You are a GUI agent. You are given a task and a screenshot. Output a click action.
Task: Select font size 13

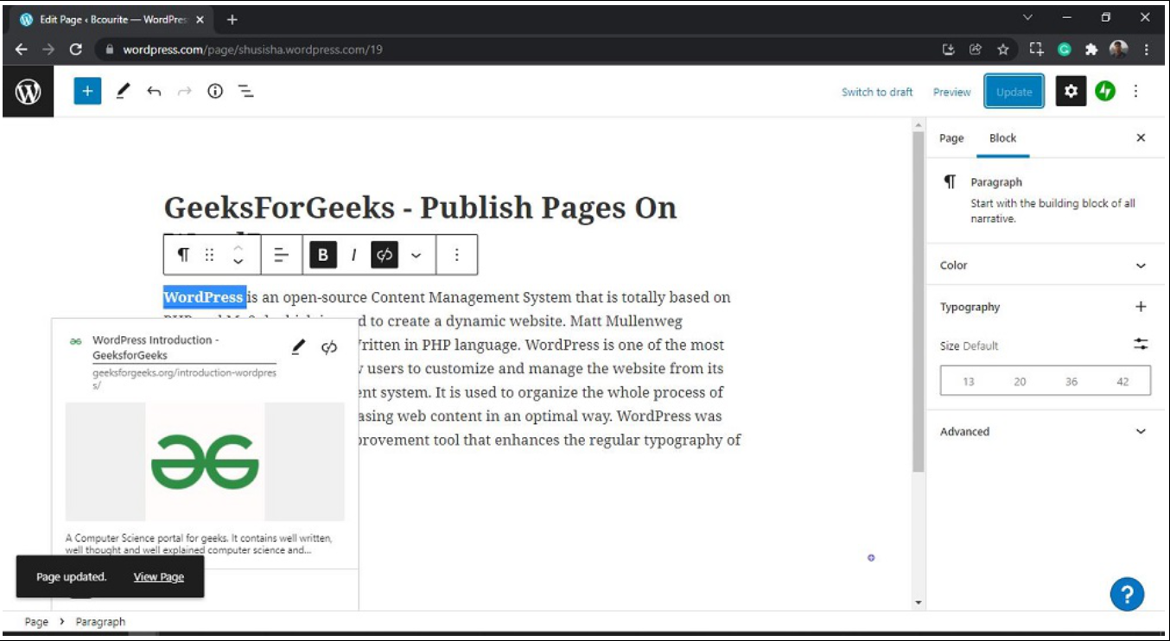coord(969,381)
